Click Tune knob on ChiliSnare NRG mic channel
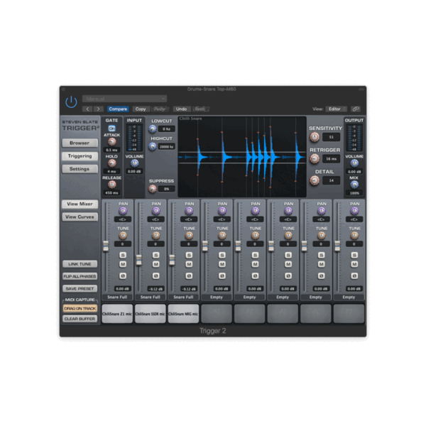The width and height of the screenshot is (426, 426). (189, 235)
